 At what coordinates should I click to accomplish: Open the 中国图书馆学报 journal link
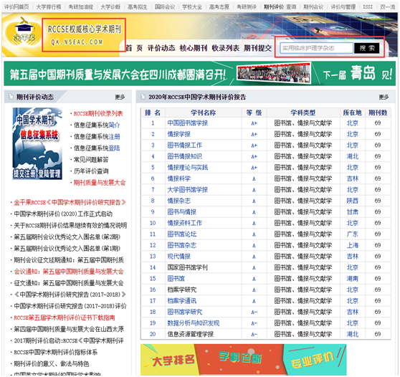click(x=188, y=123)
